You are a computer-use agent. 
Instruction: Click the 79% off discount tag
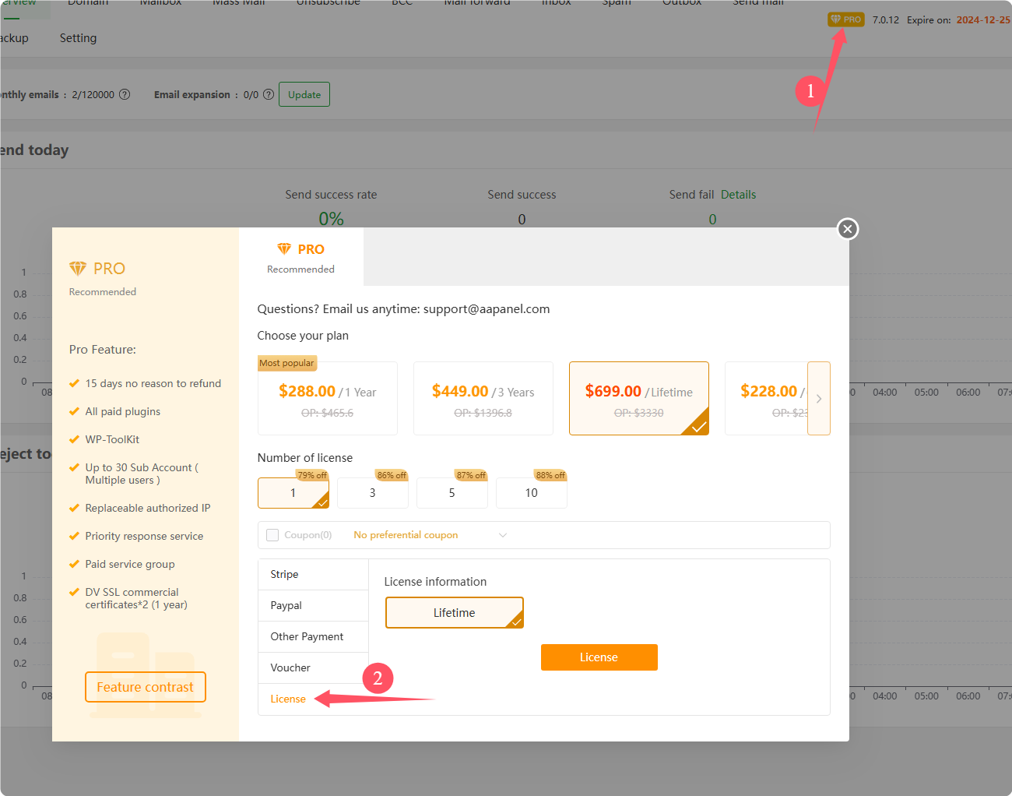tap(312, 475)
